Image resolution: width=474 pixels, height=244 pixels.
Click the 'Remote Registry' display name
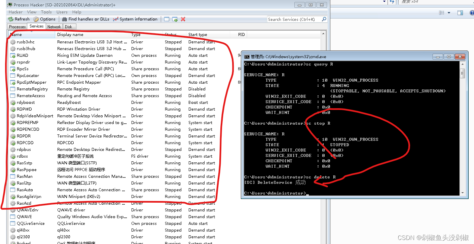pyautogui.click(x=73, y=89)
